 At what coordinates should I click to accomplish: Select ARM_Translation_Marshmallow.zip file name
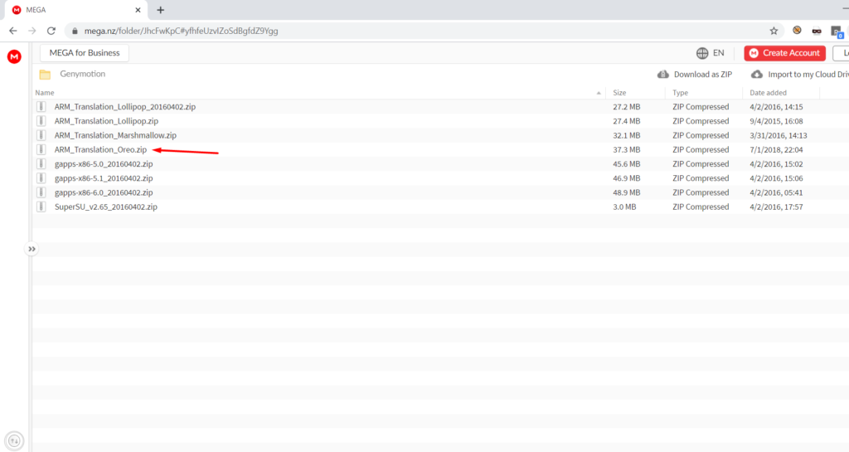coord(115,135)
